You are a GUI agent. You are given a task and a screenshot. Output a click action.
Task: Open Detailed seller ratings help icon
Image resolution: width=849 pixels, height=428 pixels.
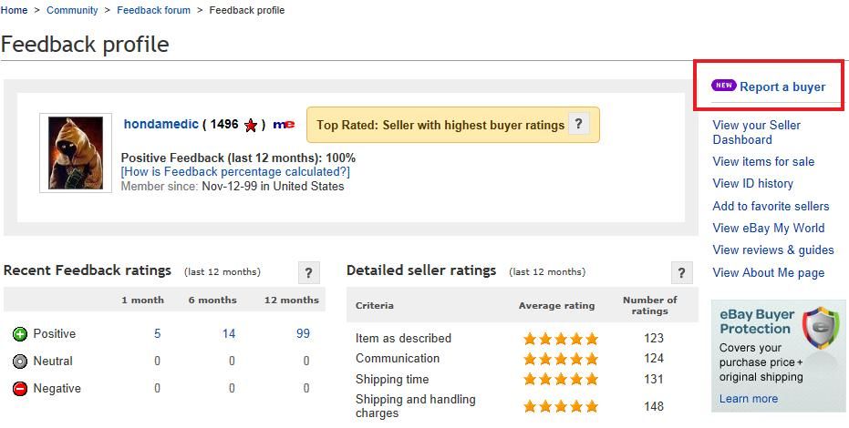[682, 273]
